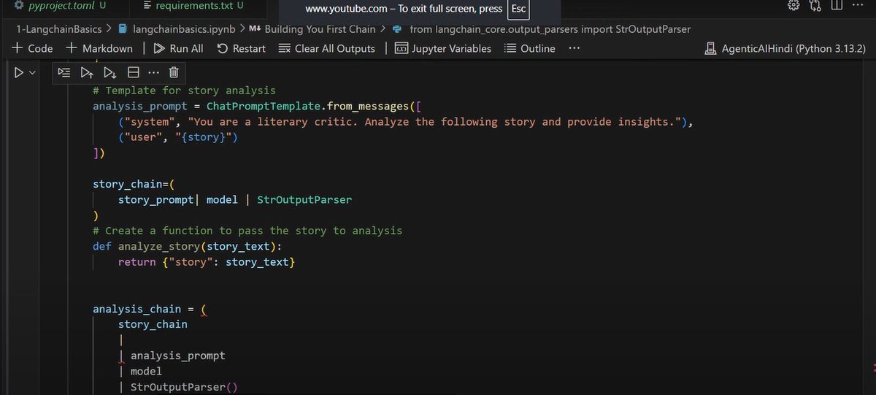Switch to the pyproject.toml tab

[60, 6]
